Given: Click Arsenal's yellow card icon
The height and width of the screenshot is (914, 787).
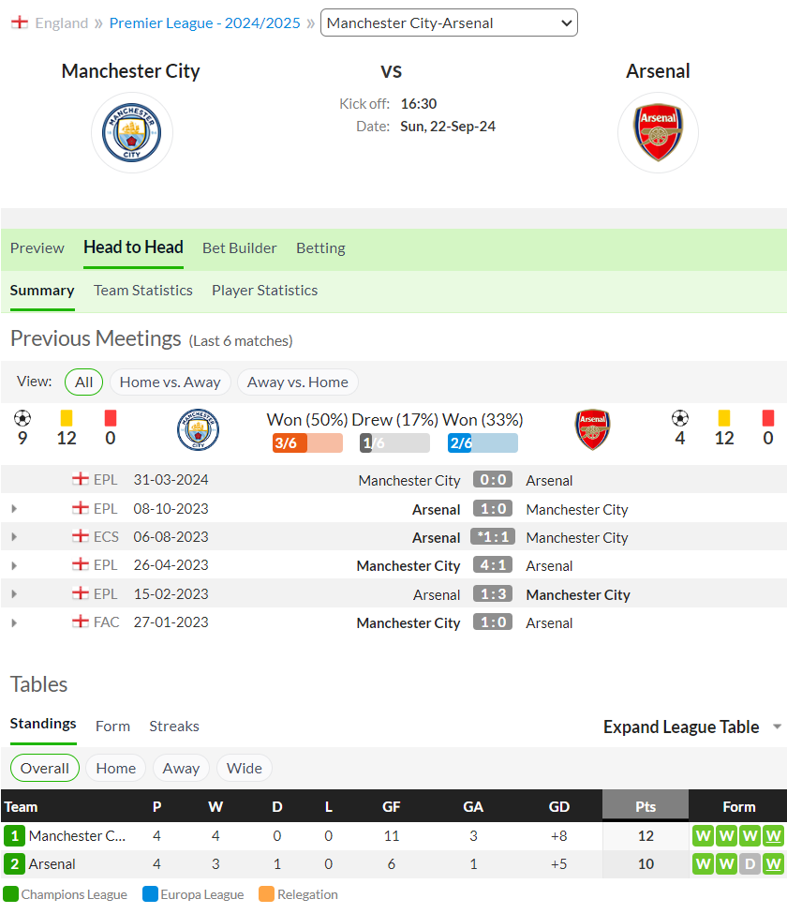Looking at the screenshot, I should (724, 418).
